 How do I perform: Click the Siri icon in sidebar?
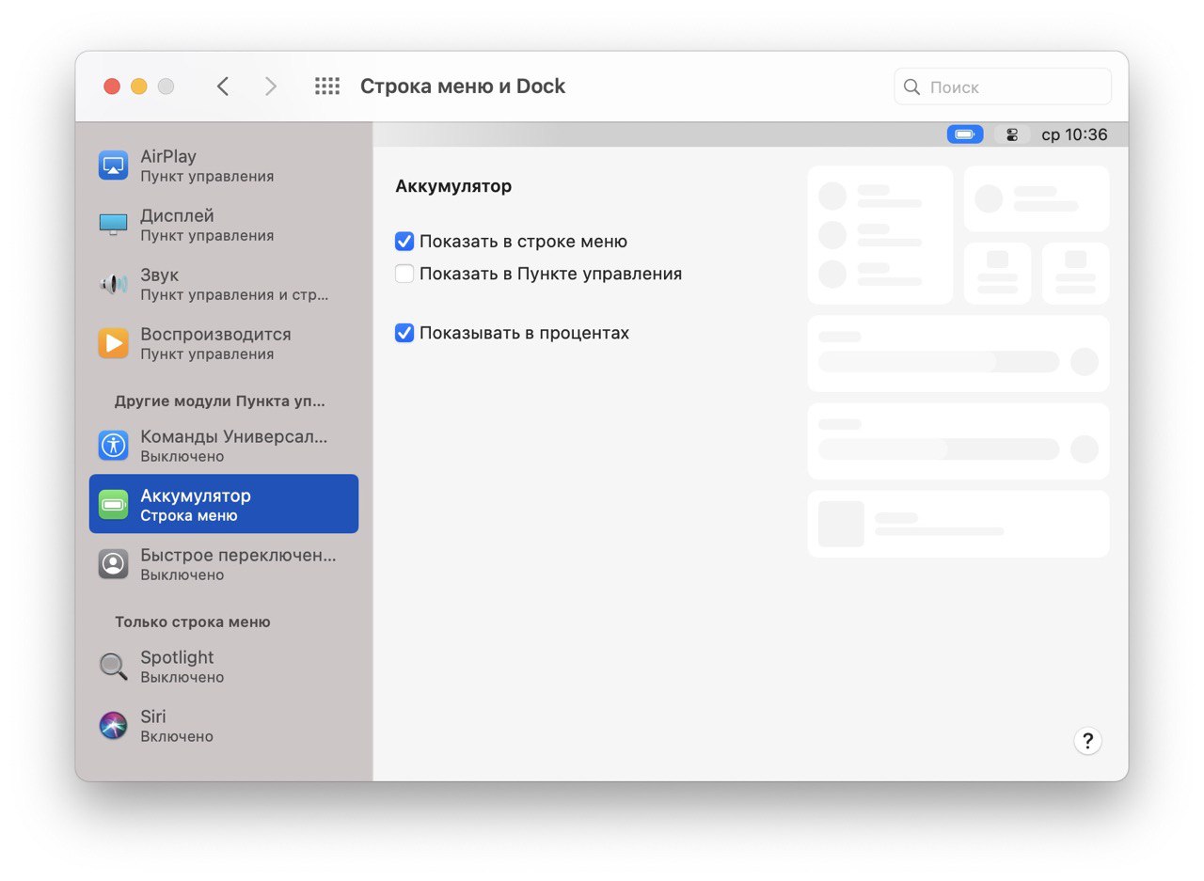113,725
